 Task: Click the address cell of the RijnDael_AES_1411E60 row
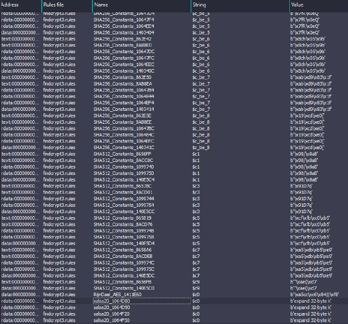[20, 295]
